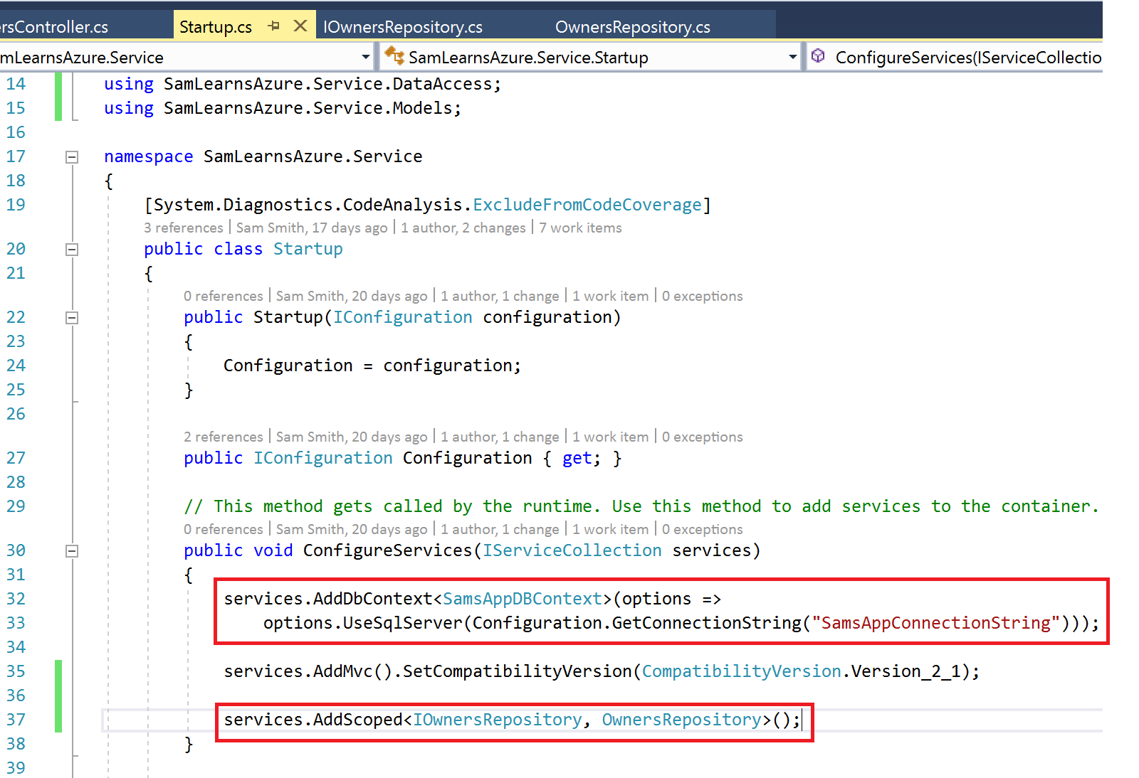Viewport: 1139px width, 778px height.
Task: Switch to the IOwnersRepository.cs tab
Action: (403, 27)
